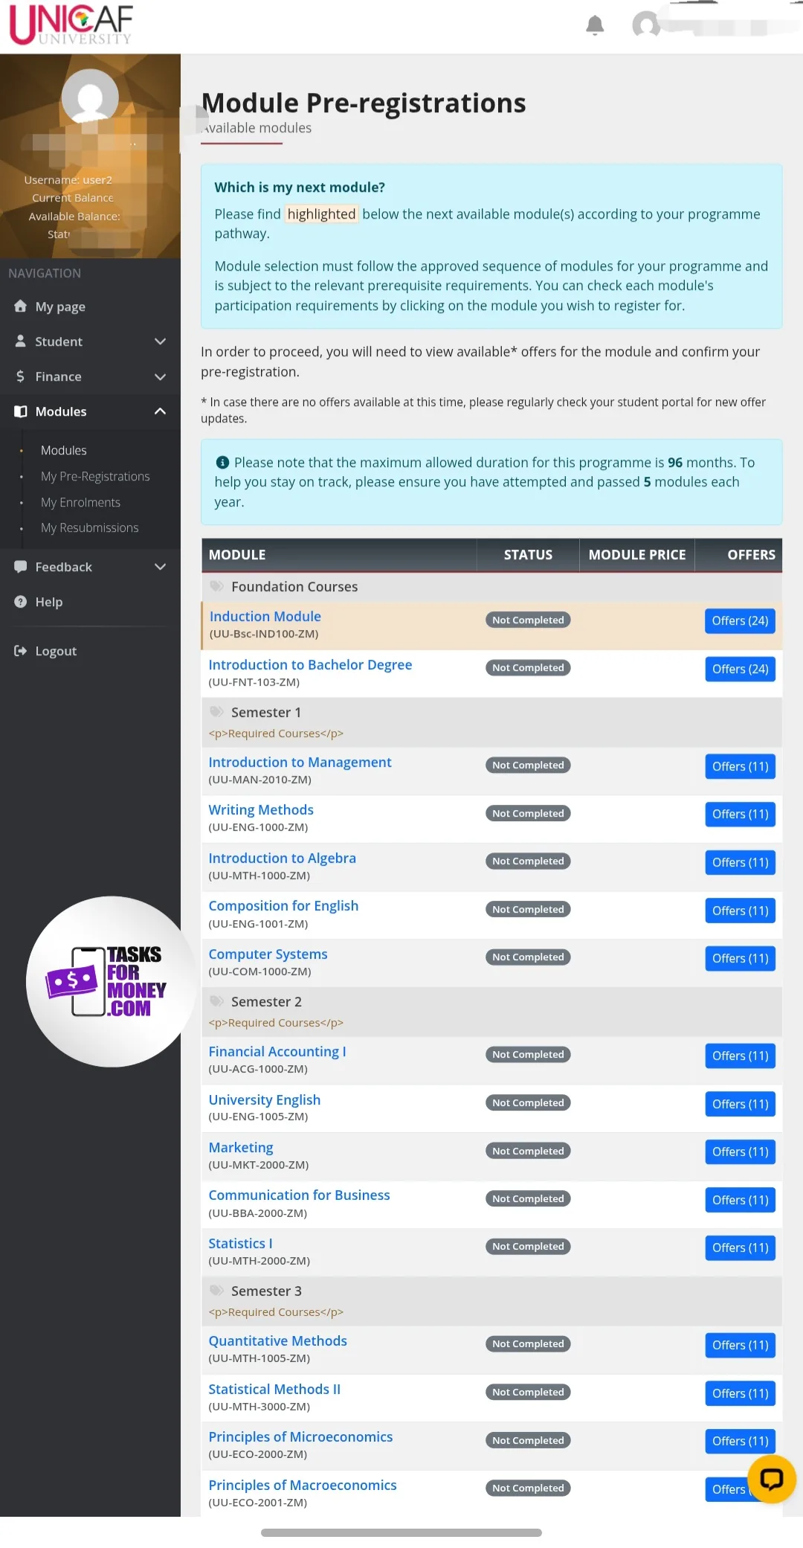View Offers (11) for Financial Accounting I
The image size is (803, 1548).
coord(740,1056)
